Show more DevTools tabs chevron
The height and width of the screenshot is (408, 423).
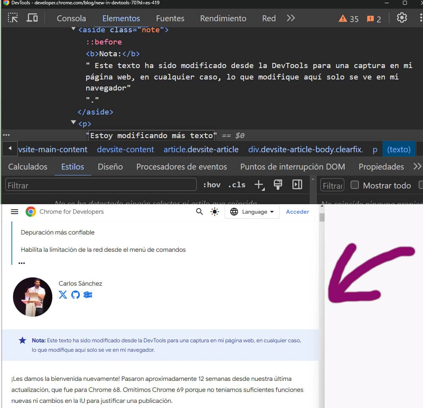[291, 18]
